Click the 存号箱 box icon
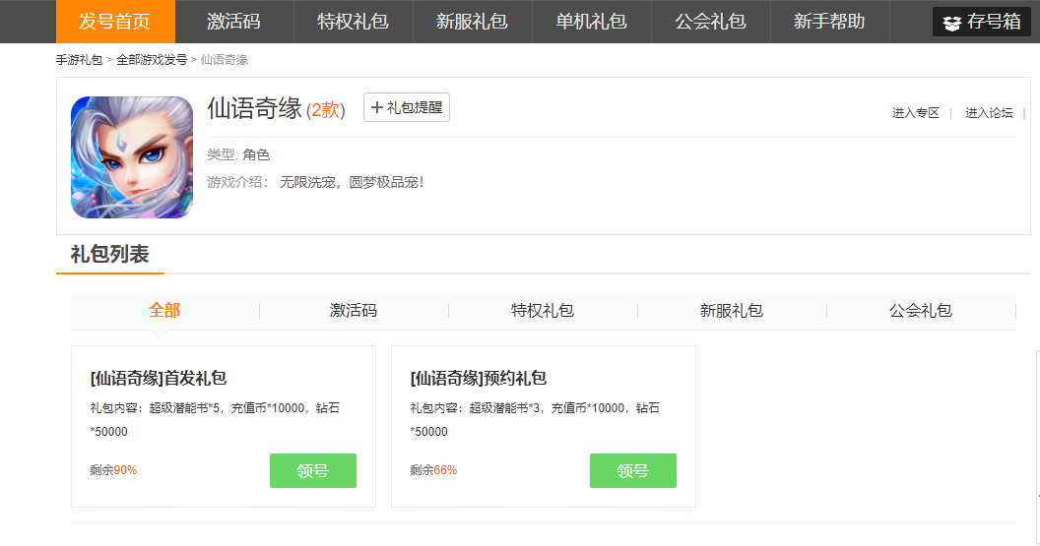Viewport: 1040px width, 546px height. tap(951, 23)
